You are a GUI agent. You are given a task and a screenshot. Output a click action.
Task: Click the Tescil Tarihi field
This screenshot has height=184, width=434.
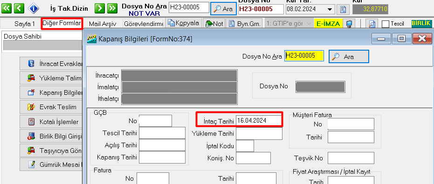point(162,133)
